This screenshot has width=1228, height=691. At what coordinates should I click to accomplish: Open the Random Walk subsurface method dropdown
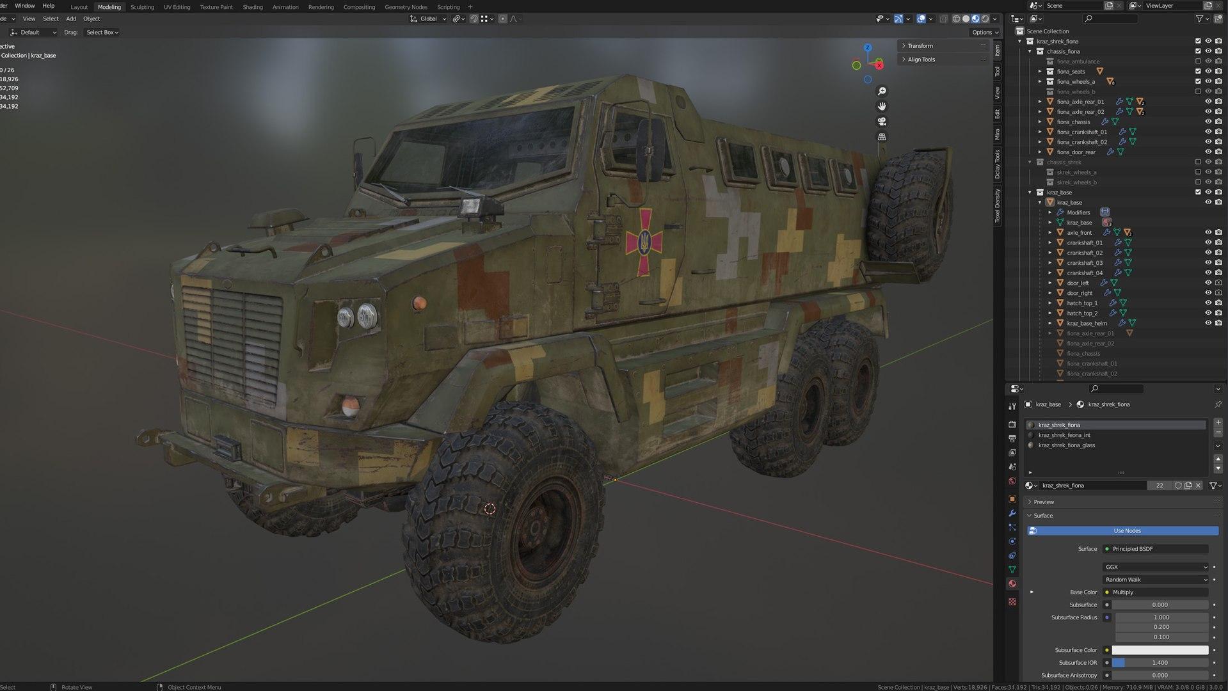[x=1156, y=580]
